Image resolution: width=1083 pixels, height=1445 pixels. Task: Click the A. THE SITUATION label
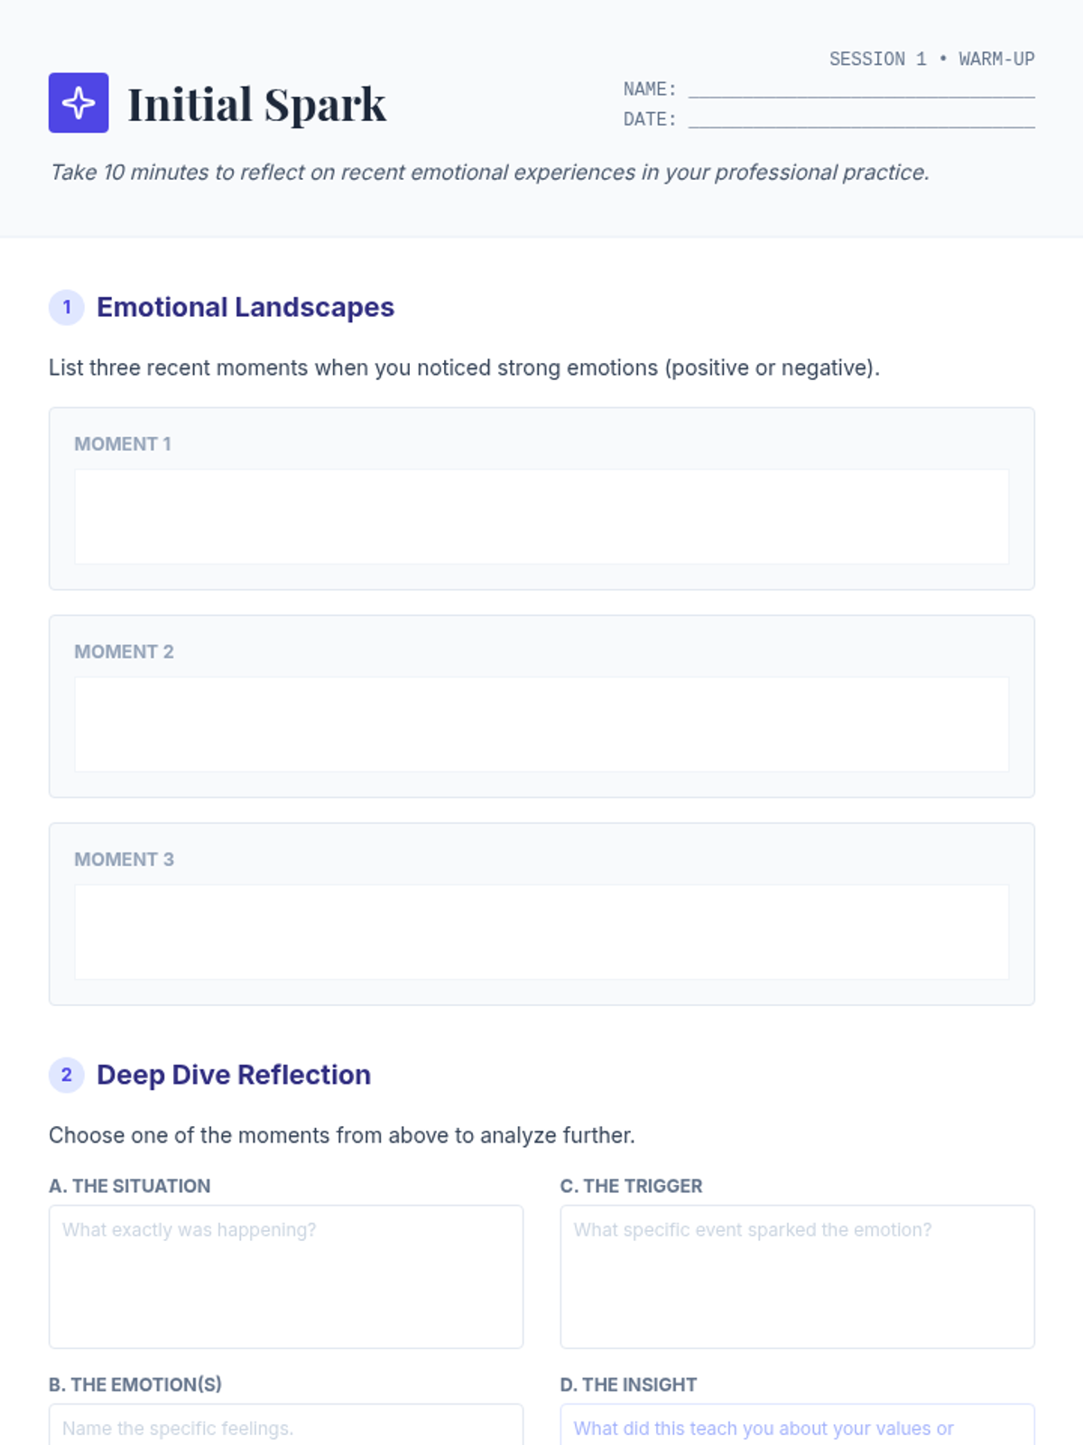[x=130, y=1186]
